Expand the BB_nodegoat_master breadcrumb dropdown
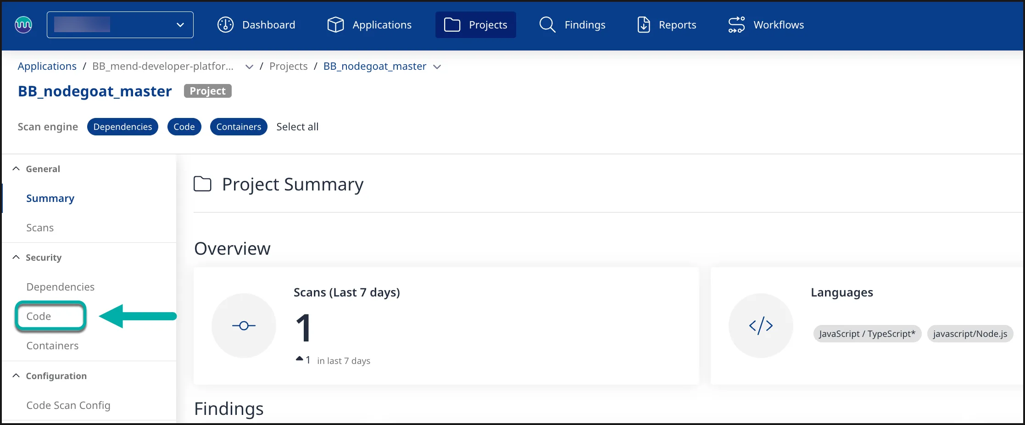Screen dimensions: 1025x425 click(x=437, y=67)
